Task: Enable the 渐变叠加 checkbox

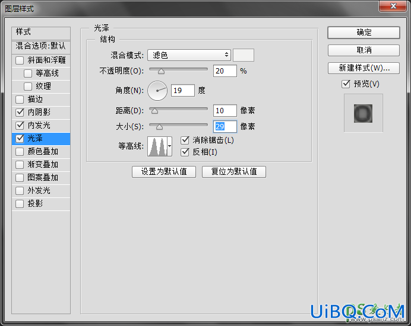Action: pyautogui.click(x=20, y=165)
